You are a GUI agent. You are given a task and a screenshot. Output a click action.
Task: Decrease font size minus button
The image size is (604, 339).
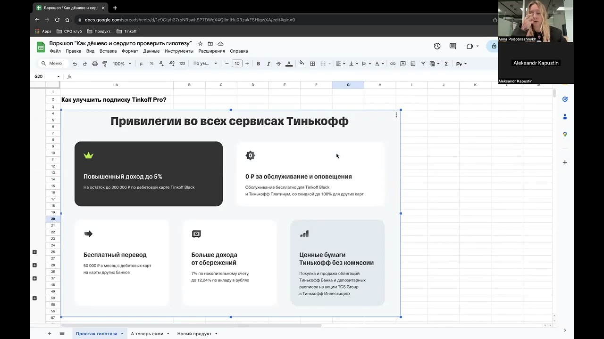pos(227,64)
